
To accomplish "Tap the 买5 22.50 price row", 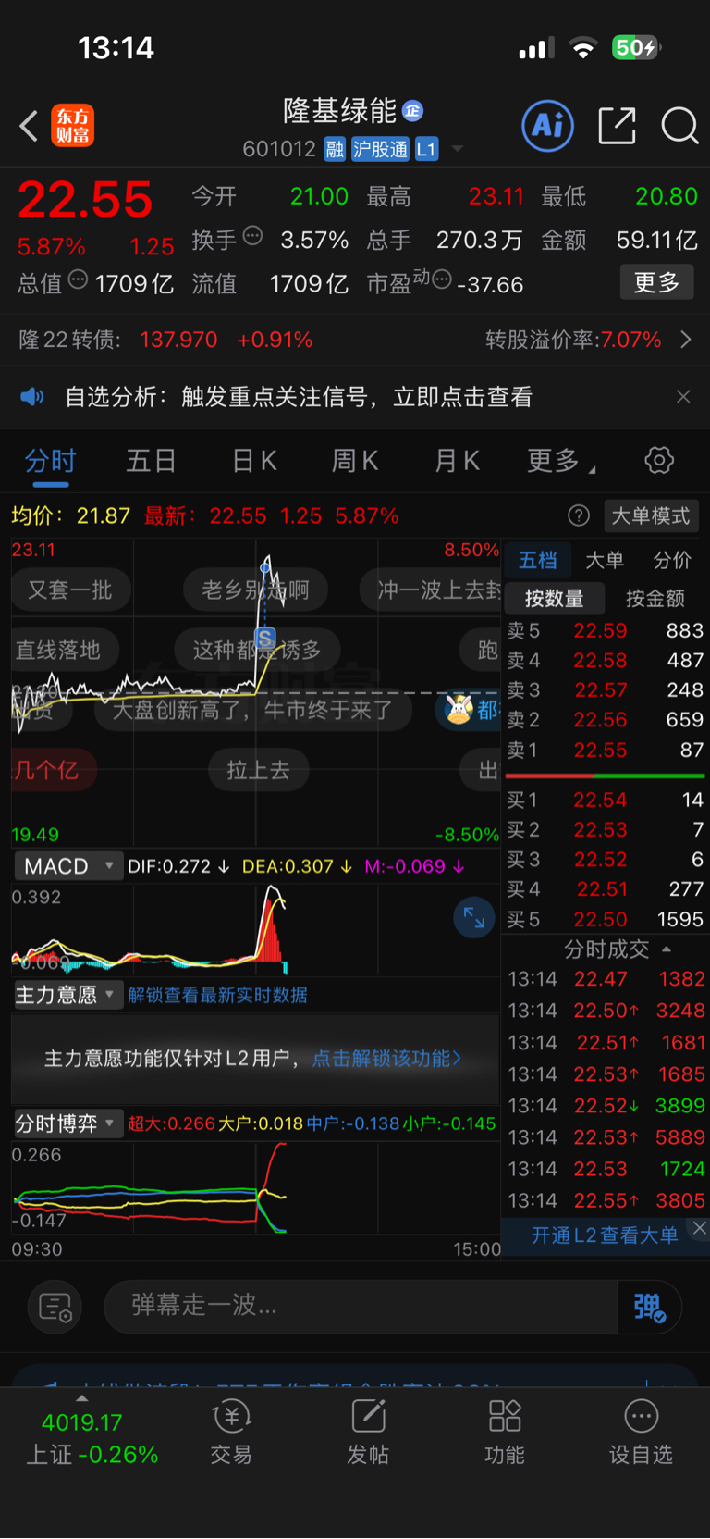I will (605, 919).
